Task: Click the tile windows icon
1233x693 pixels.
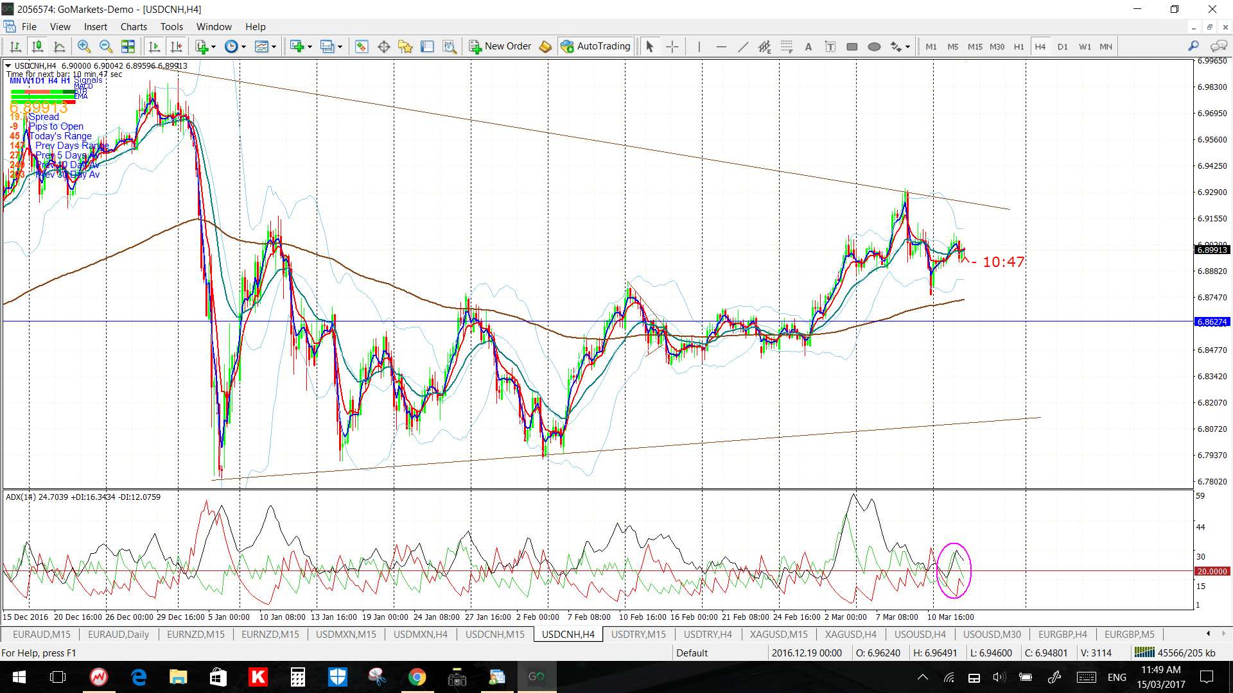Action: click(x=128, y=46)
